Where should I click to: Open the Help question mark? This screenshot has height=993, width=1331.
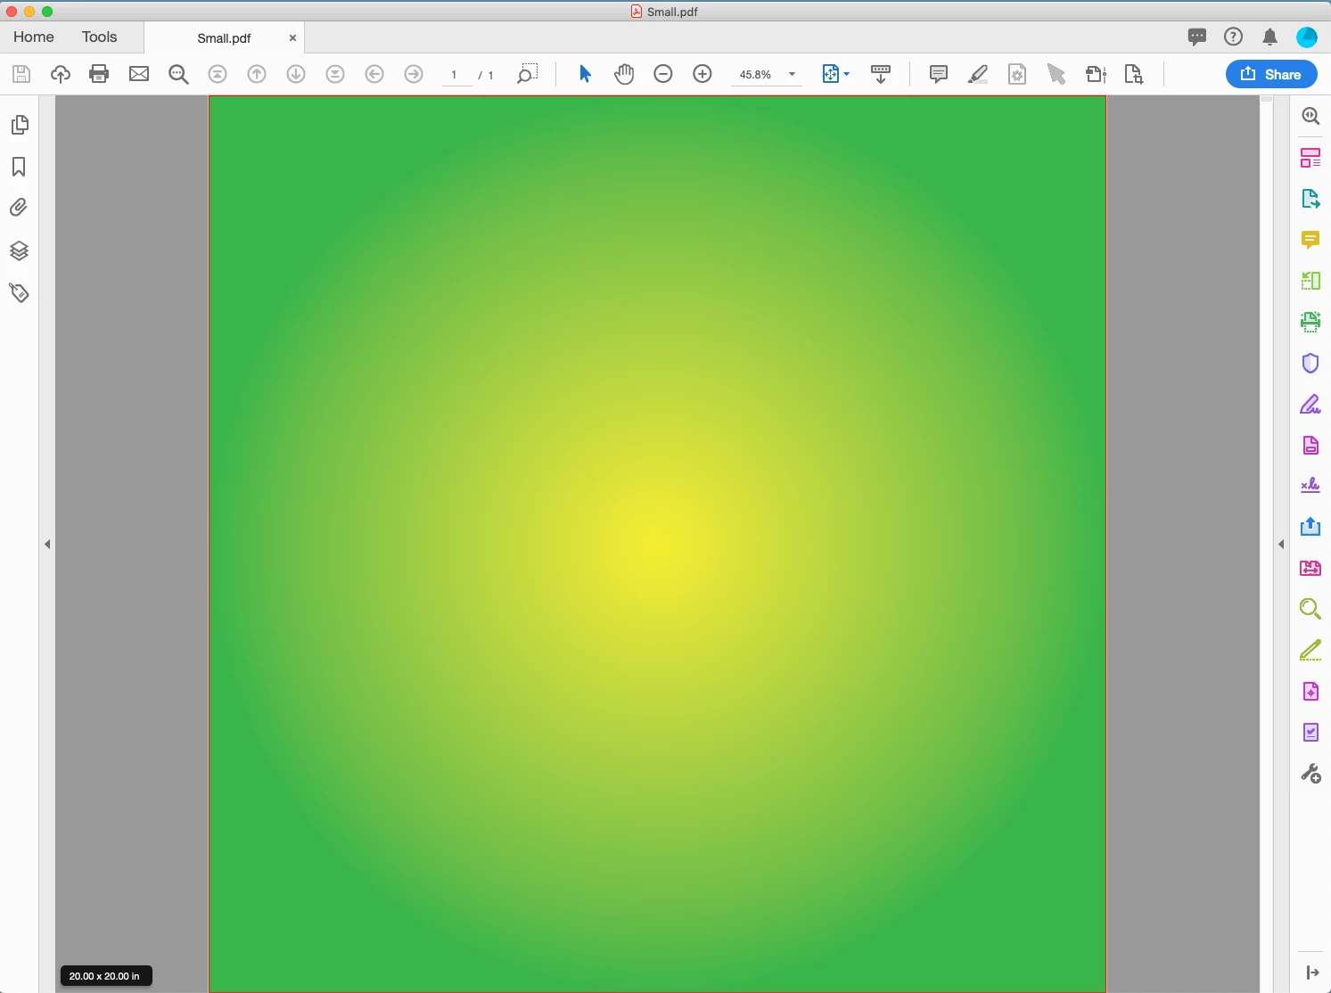1234,37
